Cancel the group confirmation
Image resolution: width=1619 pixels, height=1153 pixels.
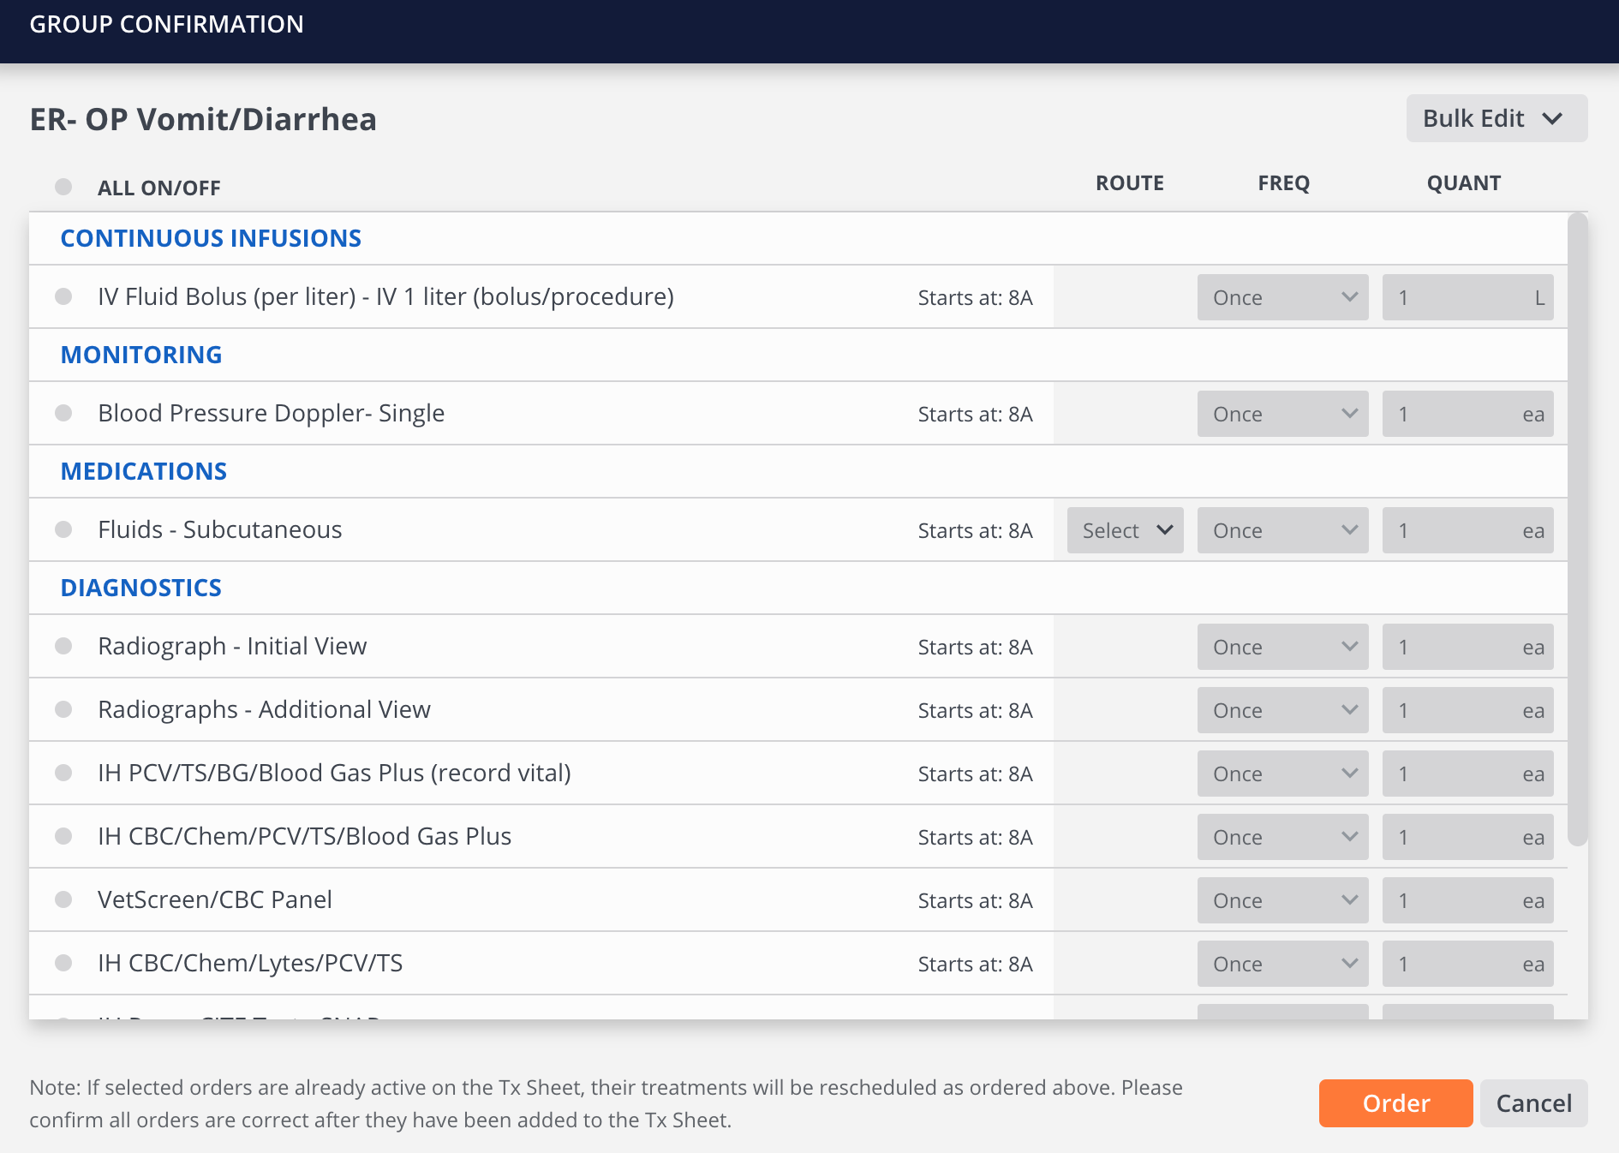(1533, 1103)
